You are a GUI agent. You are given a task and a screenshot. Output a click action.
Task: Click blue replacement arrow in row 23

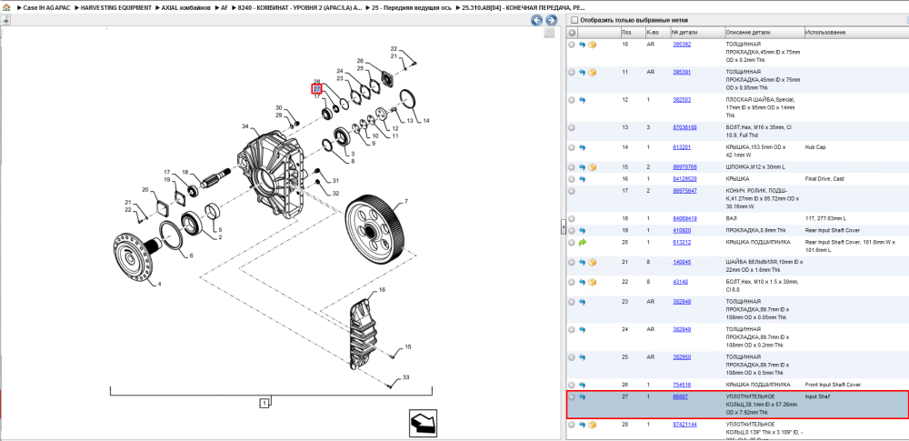[582, 302]
